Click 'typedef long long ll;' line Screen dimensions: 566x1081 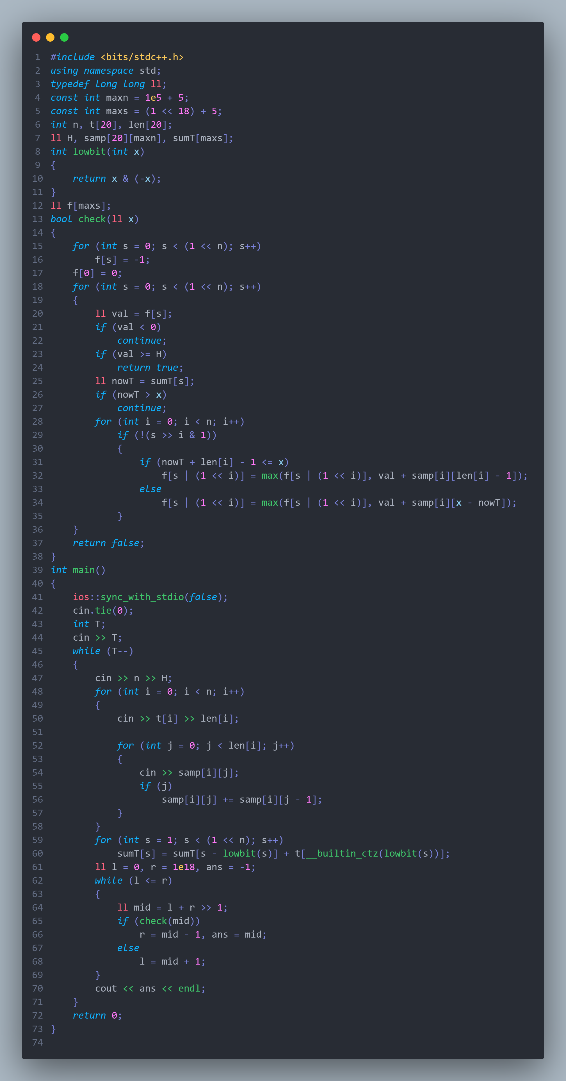108,84
